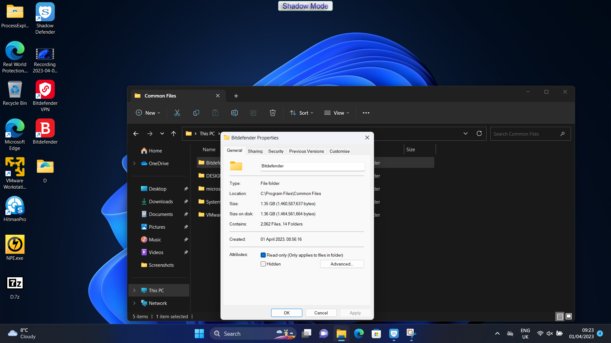Click the Search Common Files field
The height and width of the screenshot is (343, 611).
[x=525, y=134]
